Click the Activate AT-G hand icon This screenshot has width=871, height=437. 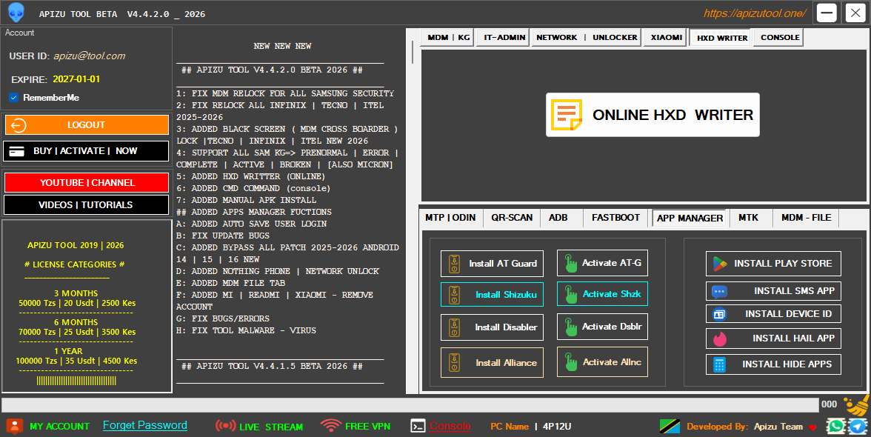(570, 263)
